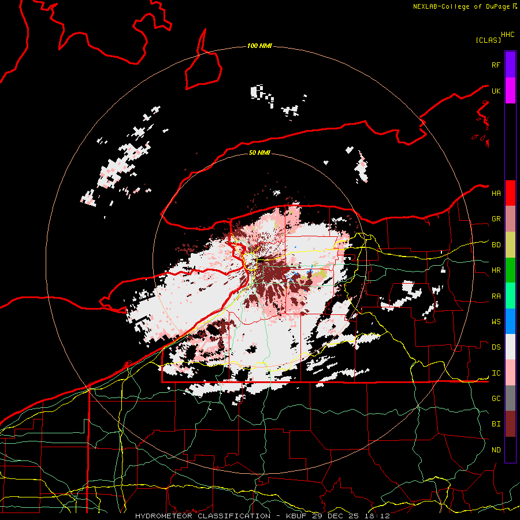This screenshot has width=520, height=520.
Task: Click the HYDROMETEOR CLASSIFICATION title text
Action: tap(203, 516)
